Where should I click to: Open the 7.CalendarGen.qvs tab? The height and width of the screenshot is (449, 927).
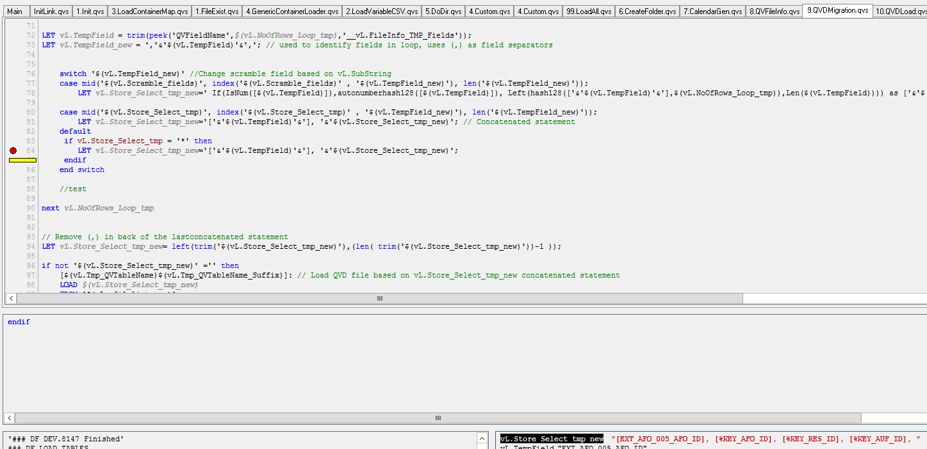coord(712,12)
